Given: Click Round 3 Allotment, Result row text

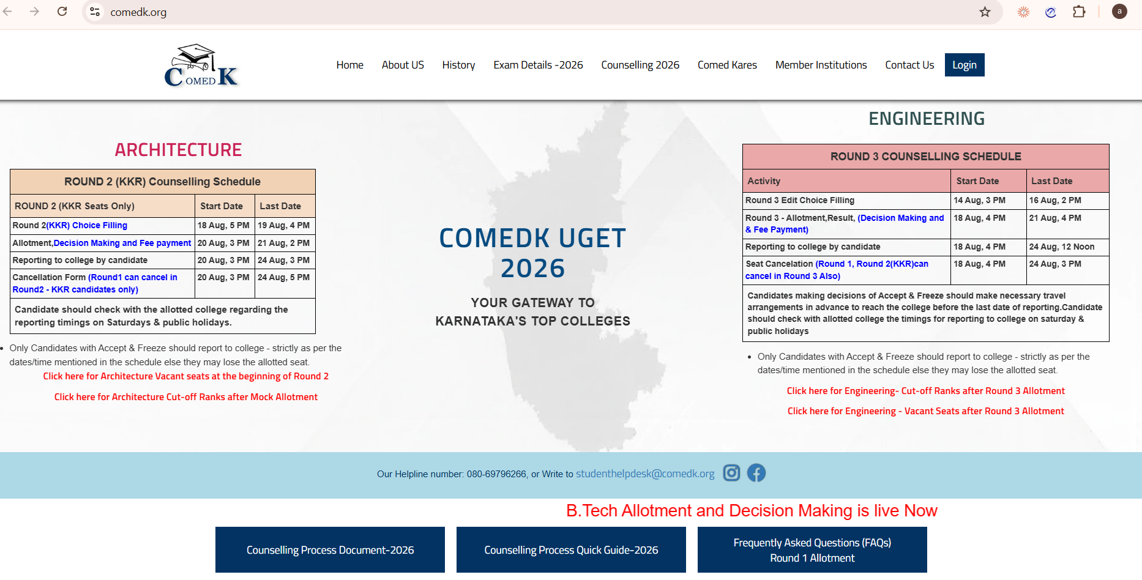Looking at the screenshot, I should point(845,224).
